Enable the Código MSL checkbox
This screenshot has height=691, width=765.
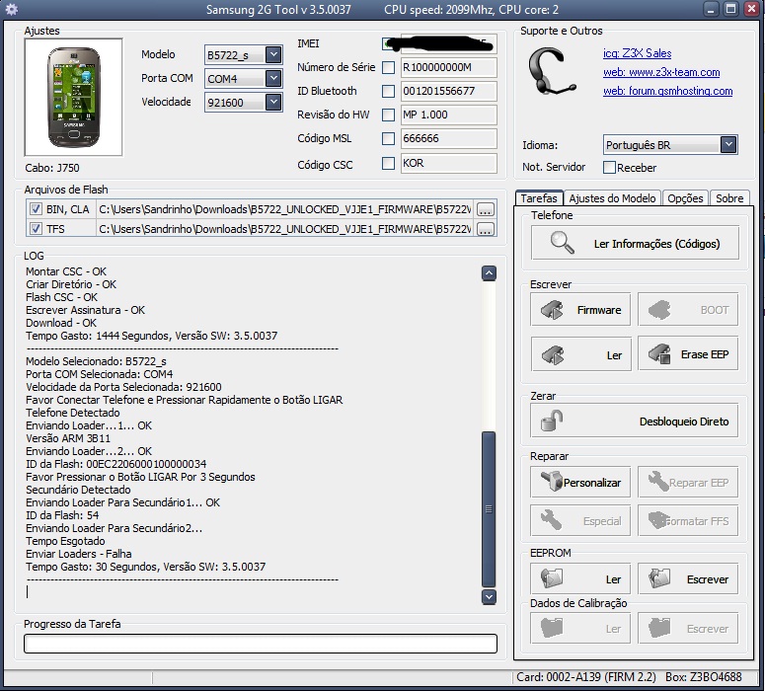coord(388,138)
